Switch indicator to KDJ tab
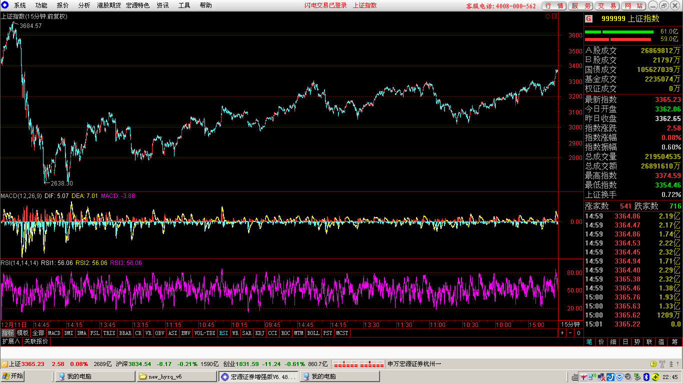 tap(260, 333)
